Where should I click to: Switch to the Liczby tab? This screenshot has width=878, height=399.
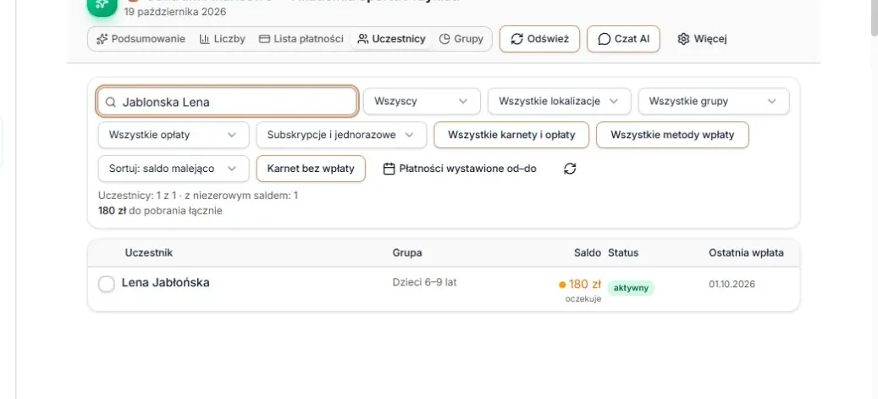point(223,39)
